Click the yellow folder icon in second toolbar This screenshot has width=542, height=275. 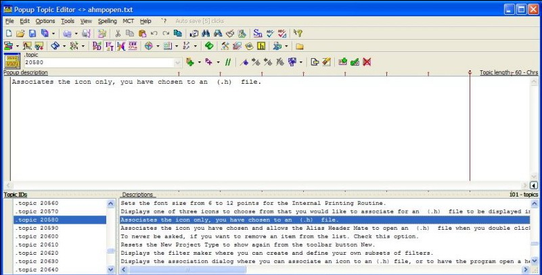[299, 47]
